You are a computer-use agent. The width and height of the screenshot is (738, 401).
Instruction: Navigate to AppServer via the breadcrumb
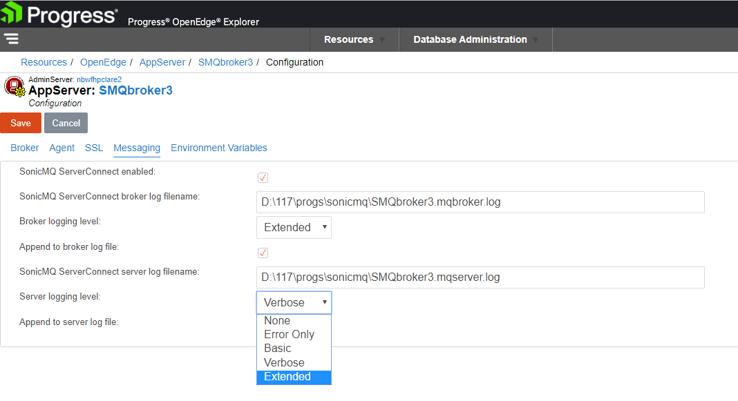click(162, 61)
